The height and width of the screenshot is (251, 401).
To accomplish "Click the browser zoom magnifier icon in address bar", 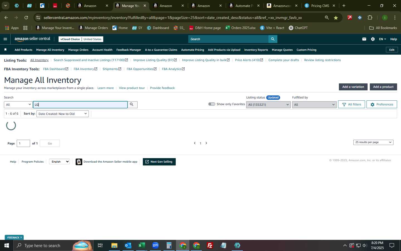I will pos(327,18).
